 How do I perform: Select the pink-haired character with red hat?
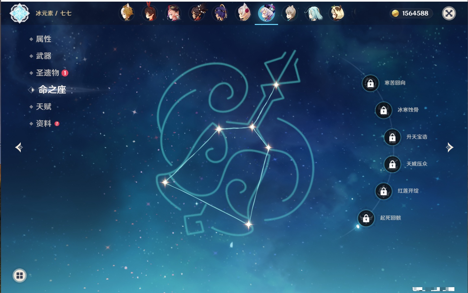tap(173, 13)
